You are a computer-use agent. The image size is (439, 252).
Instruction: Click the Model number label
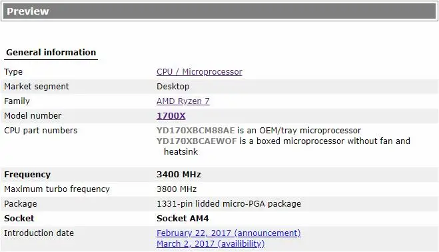[33, 116]
